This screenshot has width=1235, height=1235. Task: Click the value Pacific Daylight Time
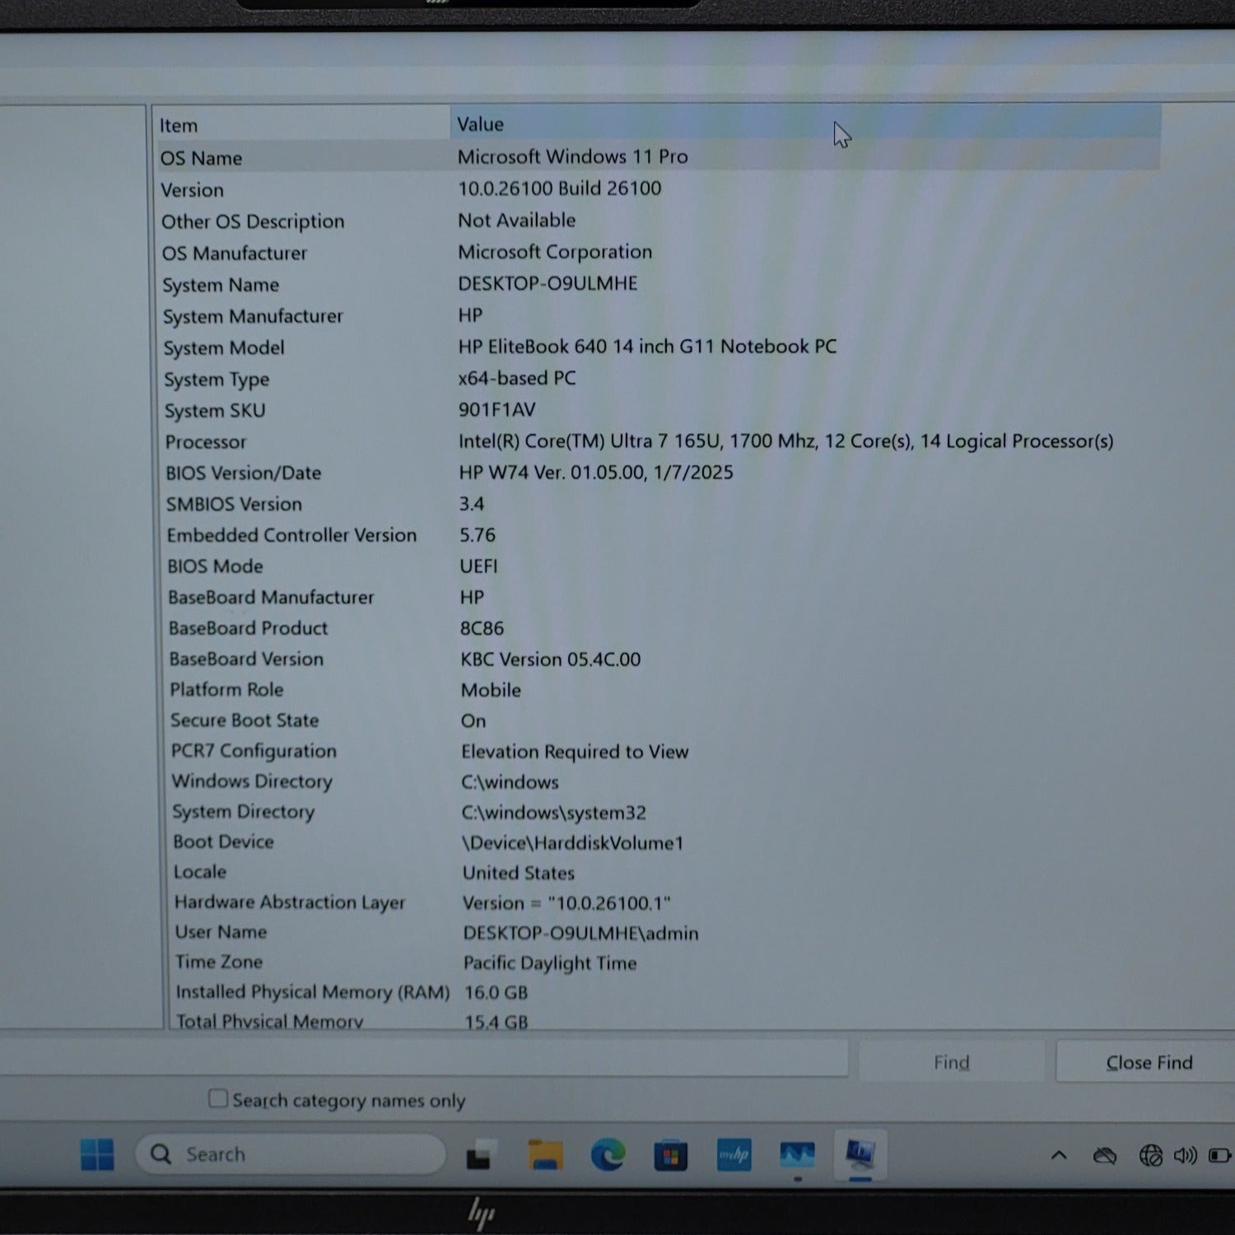[x=550, y=962]
